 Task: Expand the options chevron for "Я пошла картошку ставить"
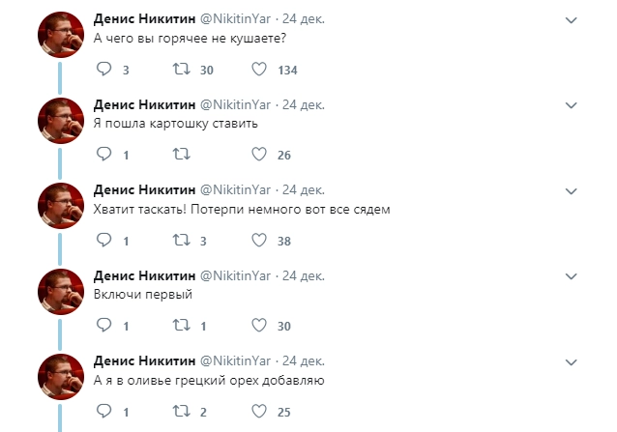pos(573,104)
